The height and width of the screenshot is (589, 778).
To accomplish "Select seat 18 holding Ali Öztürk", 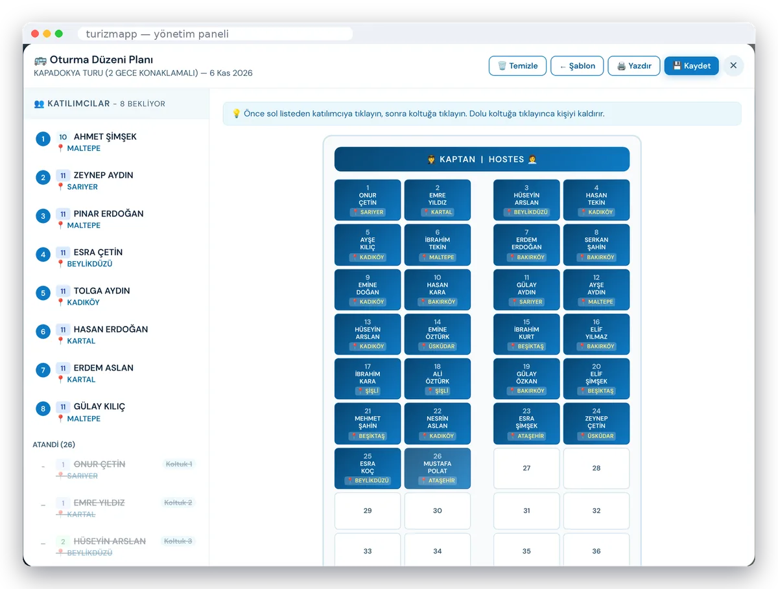I will point(438,379).
